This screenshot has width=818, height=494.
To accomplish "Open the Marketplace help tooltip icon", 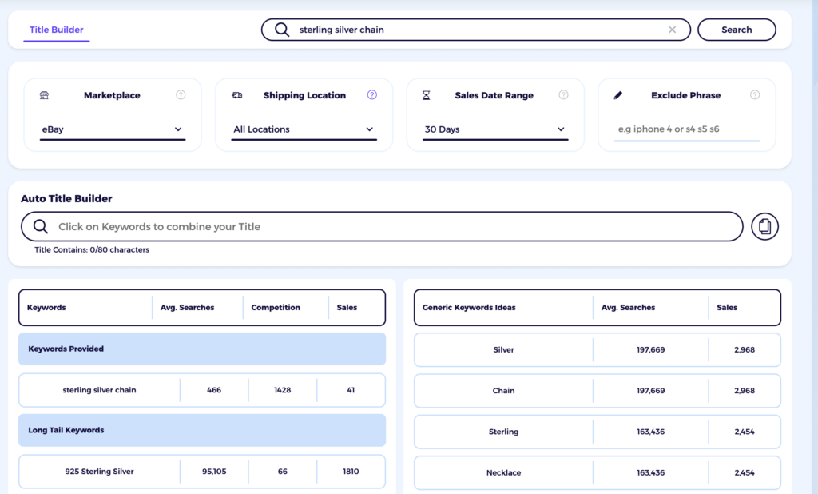I will tap(180, 94).
